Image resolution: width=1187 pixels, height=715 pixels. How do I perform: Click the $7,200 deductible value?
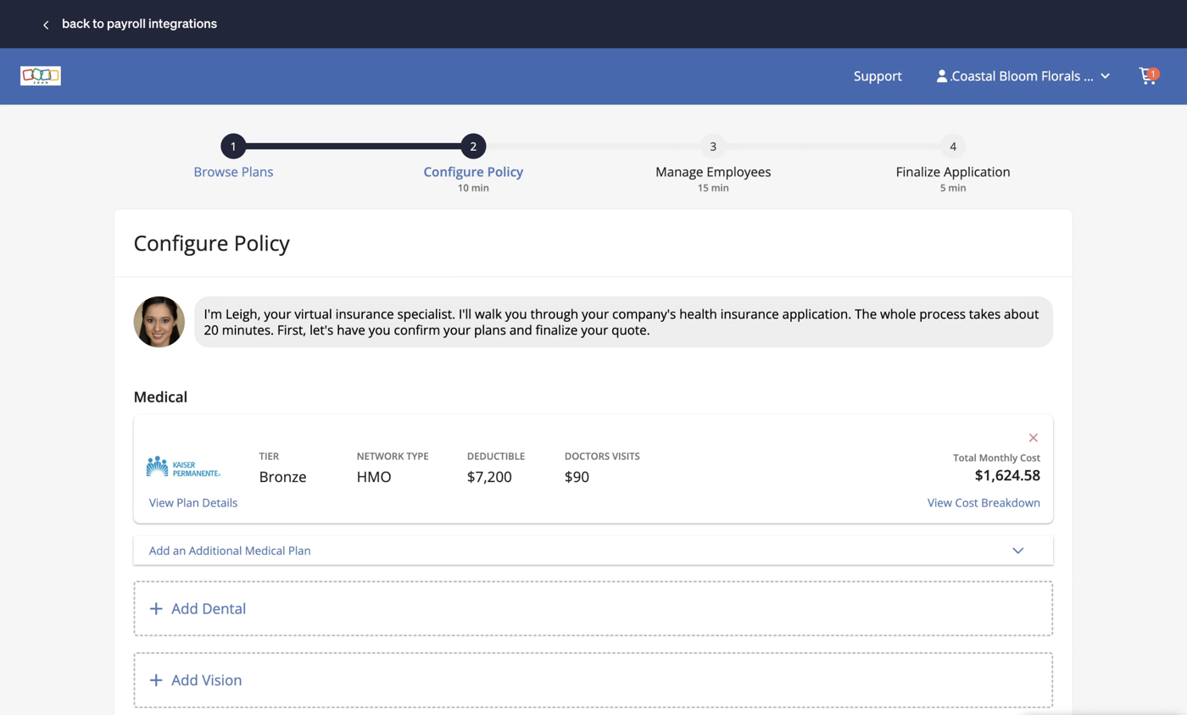point(489,477)
